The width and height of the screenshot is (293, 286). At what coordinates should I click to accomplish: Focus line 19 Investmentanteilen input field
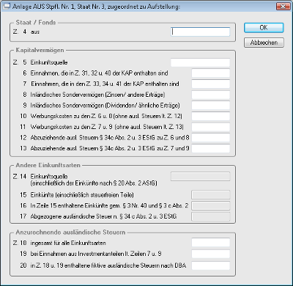click(211, 254)
